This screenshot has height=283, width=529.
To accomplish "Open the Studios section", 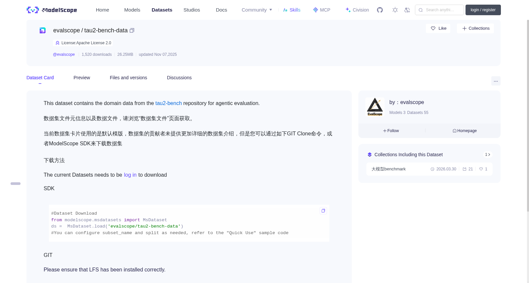I will 192,10.
